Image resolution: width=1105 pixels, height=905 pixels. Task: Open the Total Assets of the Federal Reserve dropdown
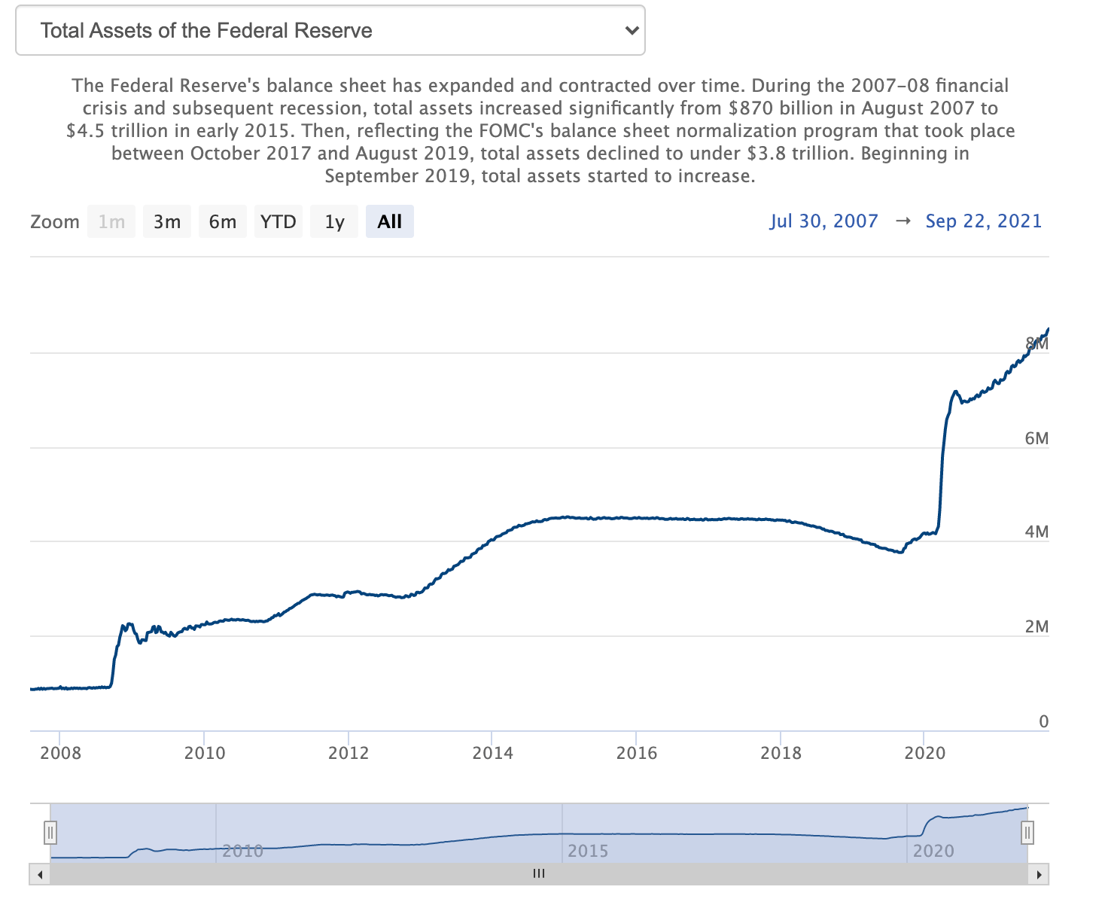click(330, 30)
